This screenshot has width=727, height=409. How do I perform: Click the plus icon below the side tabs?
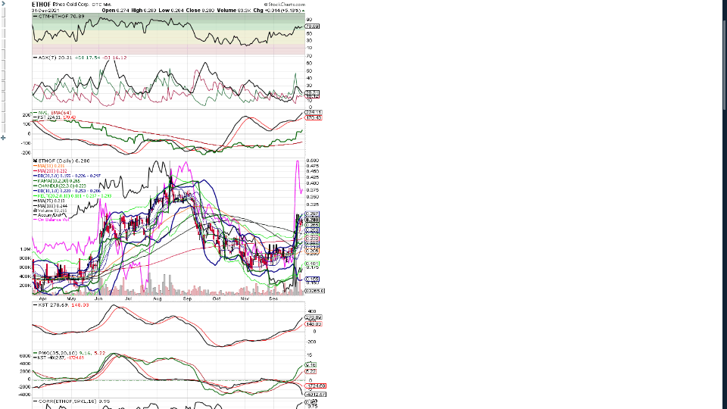tap(3, 138)
